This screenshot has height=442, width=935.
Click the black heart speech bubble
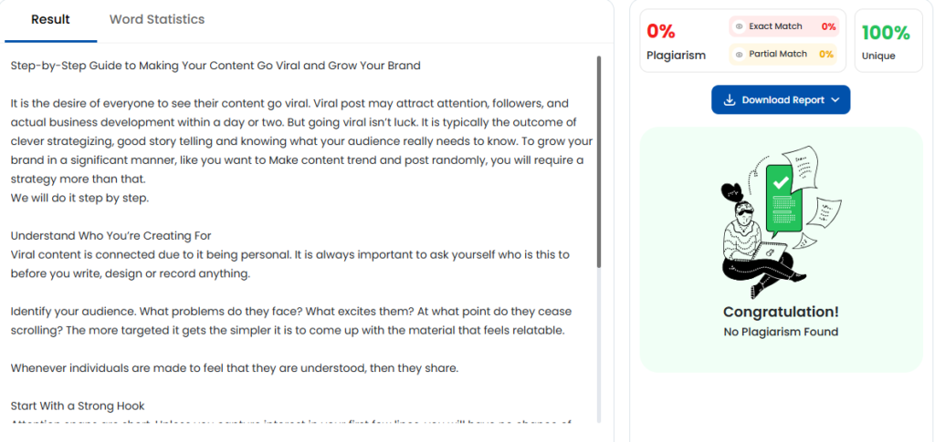pos(731,192)
